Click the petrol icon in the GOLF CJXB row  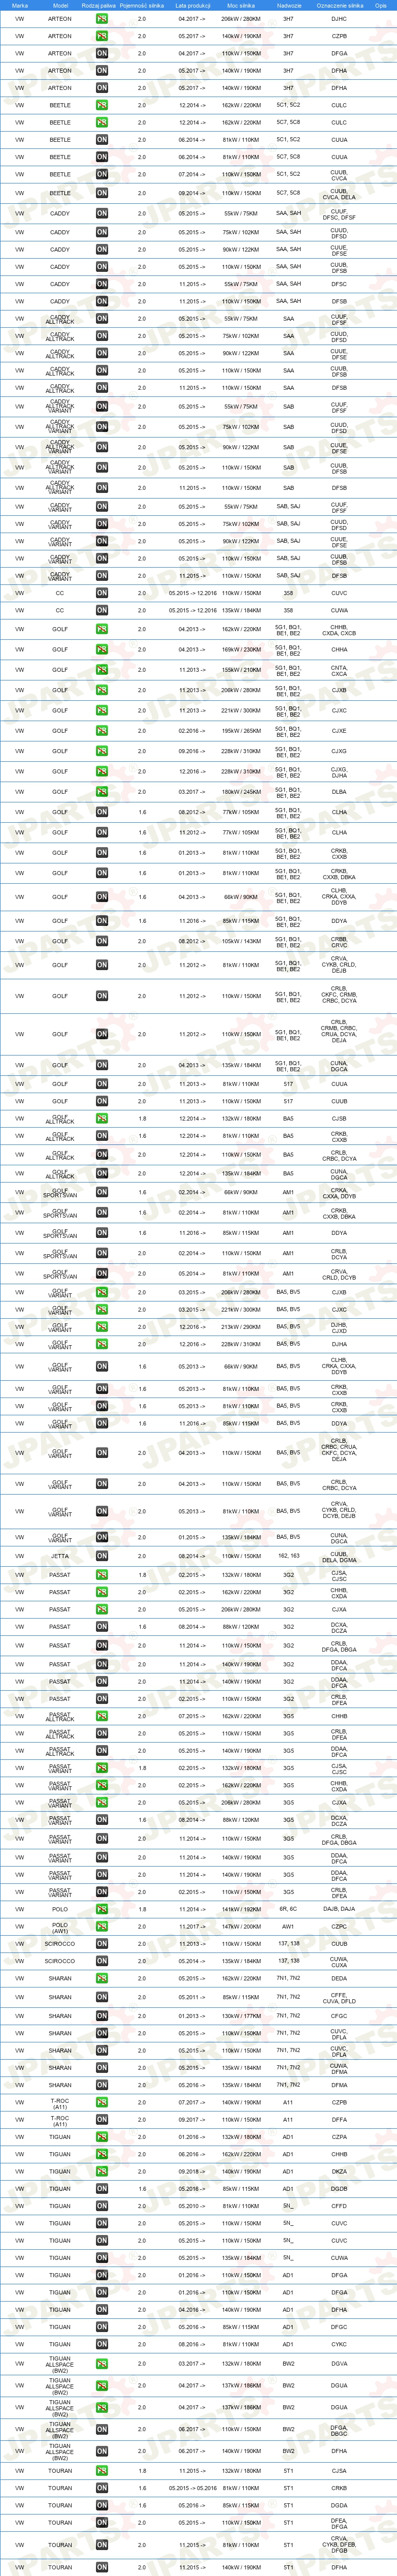tap(102, 690)
